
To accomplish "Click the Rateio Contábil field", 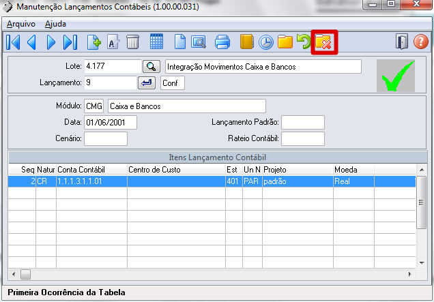I will point(303,138).
